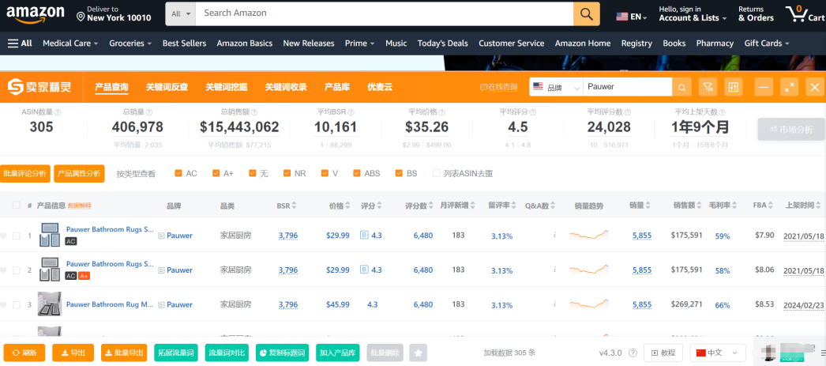Open the EN language selector on Amazon
The width and height of the screenshot is (826, 366).
pyautogui.click(x=632, y=17)
